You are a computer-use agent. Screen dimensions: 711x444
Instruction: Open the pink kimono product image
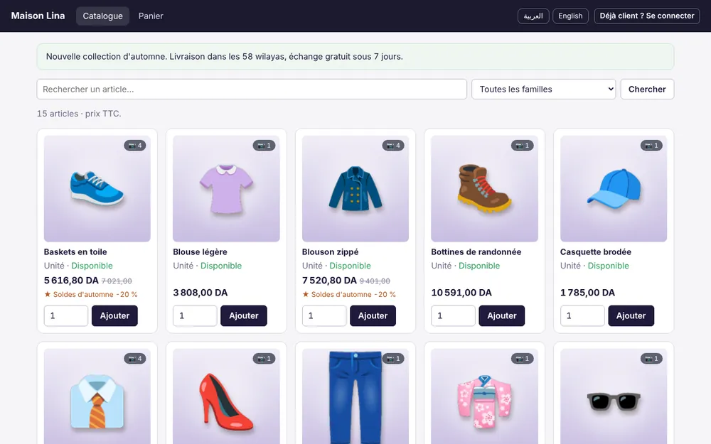(484, 396)
